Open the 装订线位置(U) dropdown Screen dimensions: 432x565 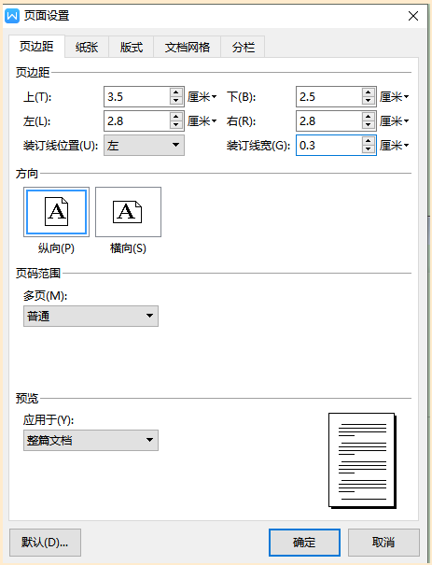[144, 145]
